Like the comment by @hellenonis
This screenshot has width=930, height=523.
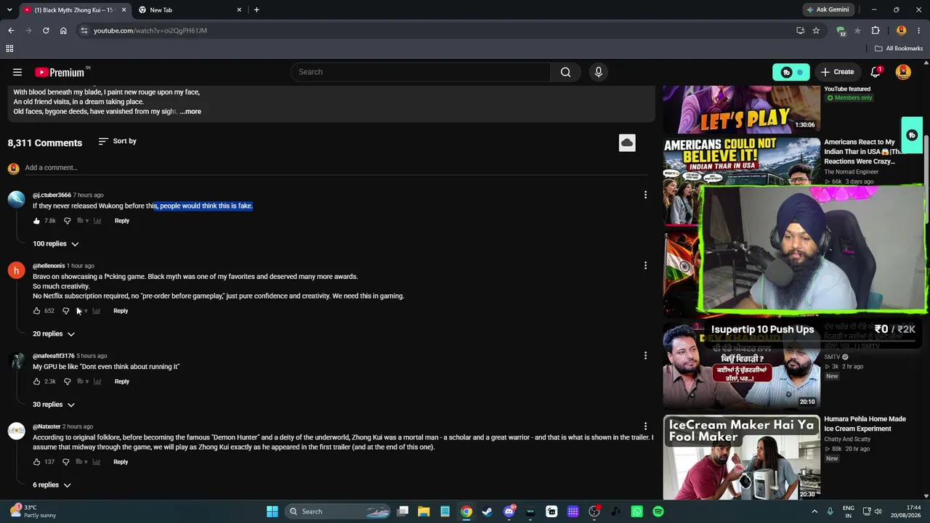tap(36, 311)
